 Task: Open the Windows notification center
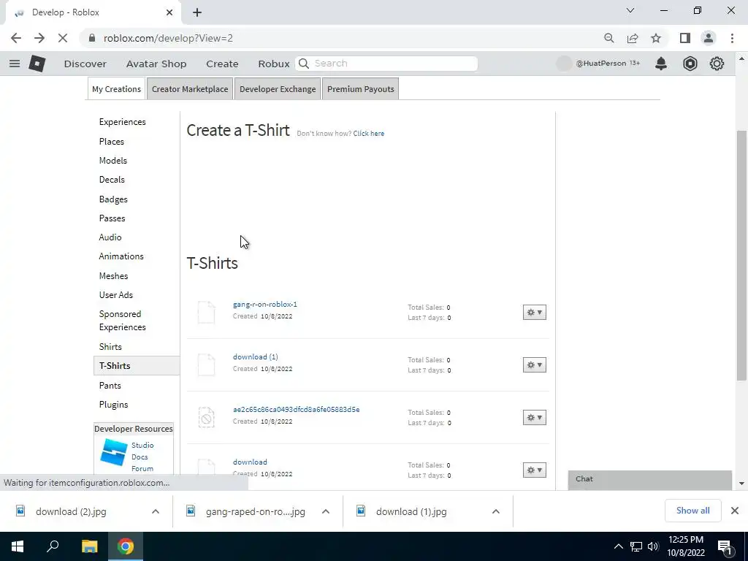pyautogui.click(x=725, y=546)
